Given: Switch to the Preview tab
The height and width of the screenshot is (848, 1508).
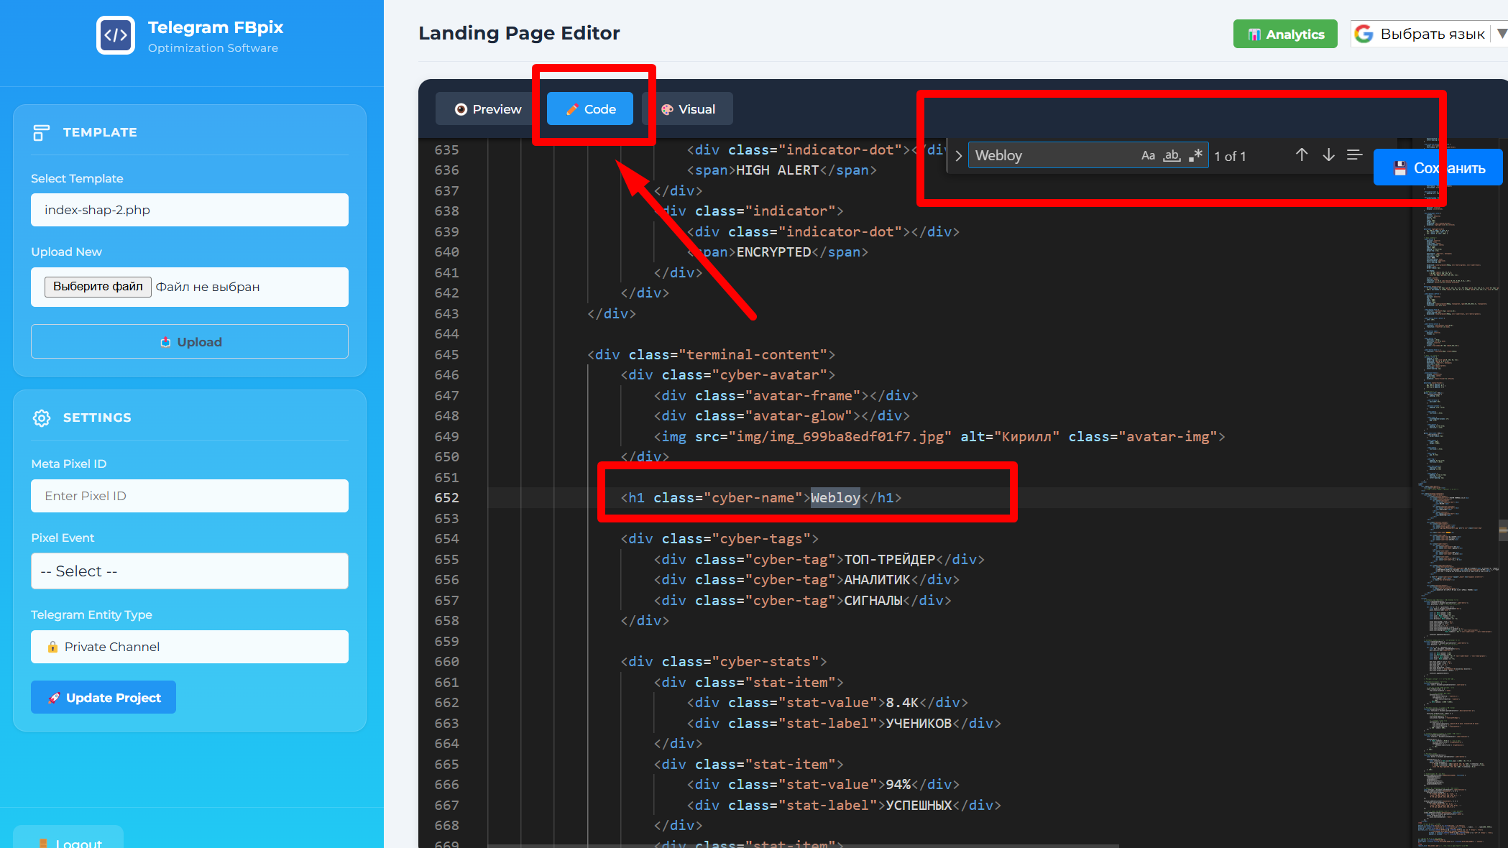Looking at the screenshot, I should coord(488,109).
